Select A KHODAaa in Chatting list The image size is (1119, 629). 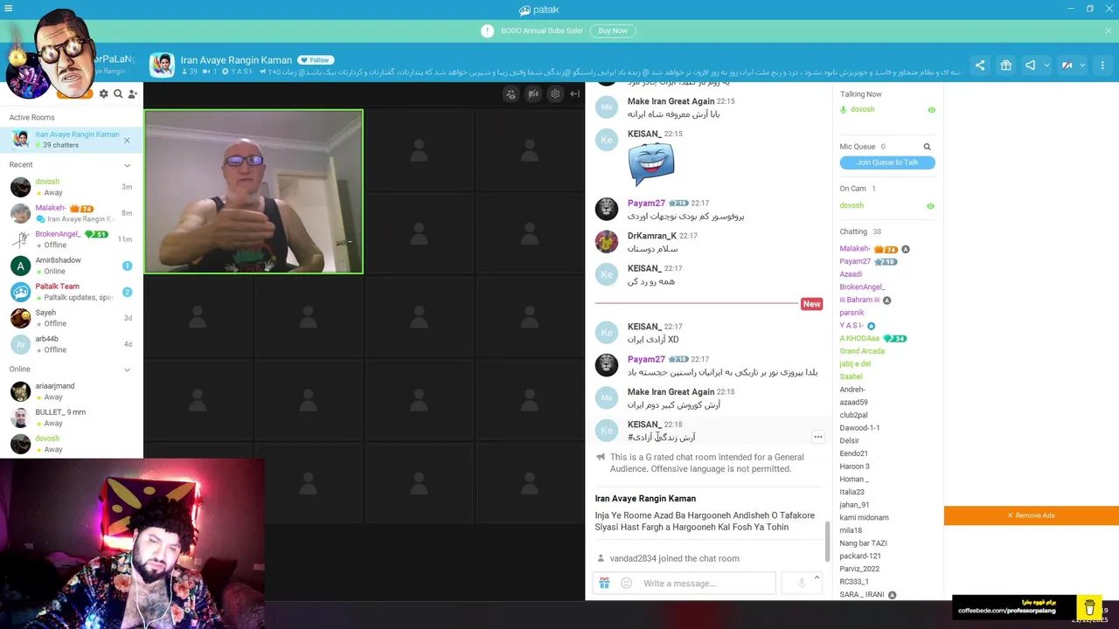point(859,338)
